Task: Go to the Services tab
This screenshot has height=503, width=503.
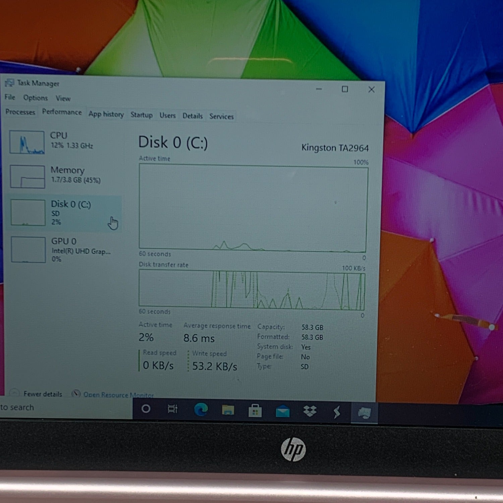Action: (x=221, y=116)
